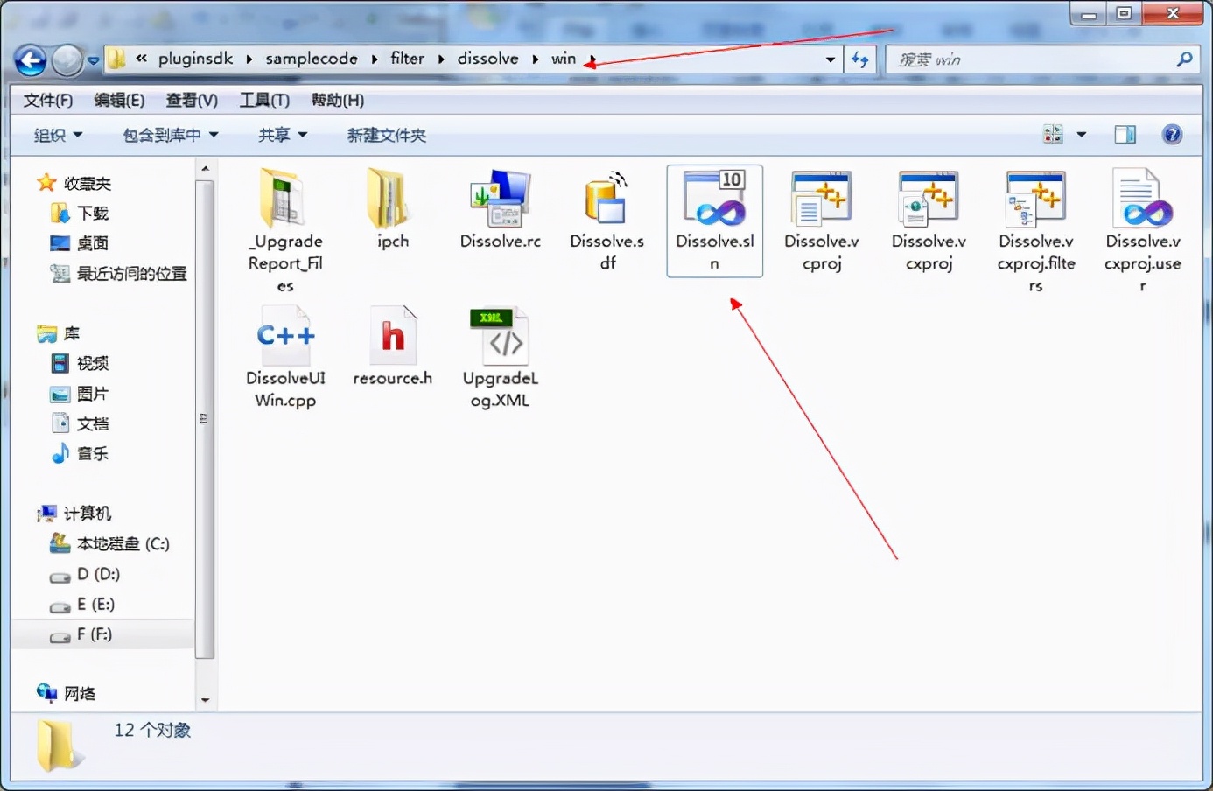Screen dimensions: 1213x791
Task: Select the Dissolve.rc resource file icon
Action: click(x=500, y=199)
